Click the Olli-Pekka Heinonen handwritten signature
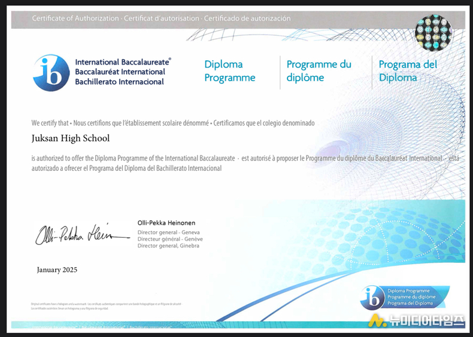473x337 pixels. click(83, 235)
